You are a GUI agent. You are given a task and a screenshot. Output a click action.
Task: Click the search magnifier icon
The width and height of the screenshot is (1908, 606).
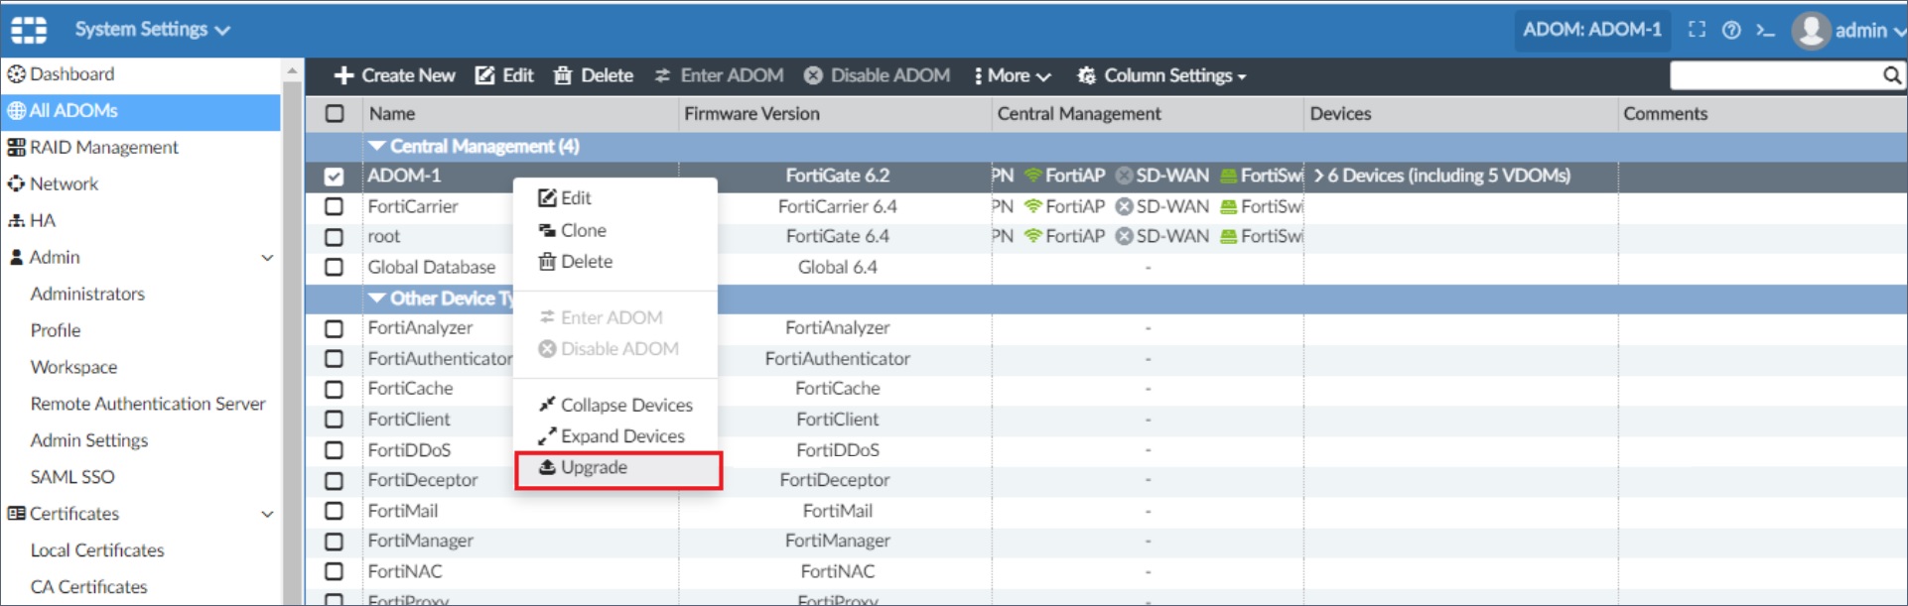click(1892, 75)
